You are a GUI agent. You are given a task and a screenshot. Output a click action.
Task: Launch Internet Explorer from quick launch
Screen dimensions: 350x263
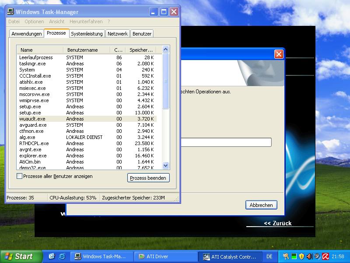pyautogui.click(x=62, y=256)
